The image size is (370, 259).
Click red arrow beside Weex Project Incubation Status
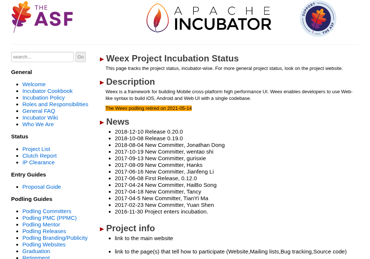pos(102,59)
